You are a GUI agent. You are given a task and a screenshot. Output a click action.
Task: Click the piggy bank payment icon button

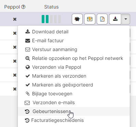click(77, 19)
